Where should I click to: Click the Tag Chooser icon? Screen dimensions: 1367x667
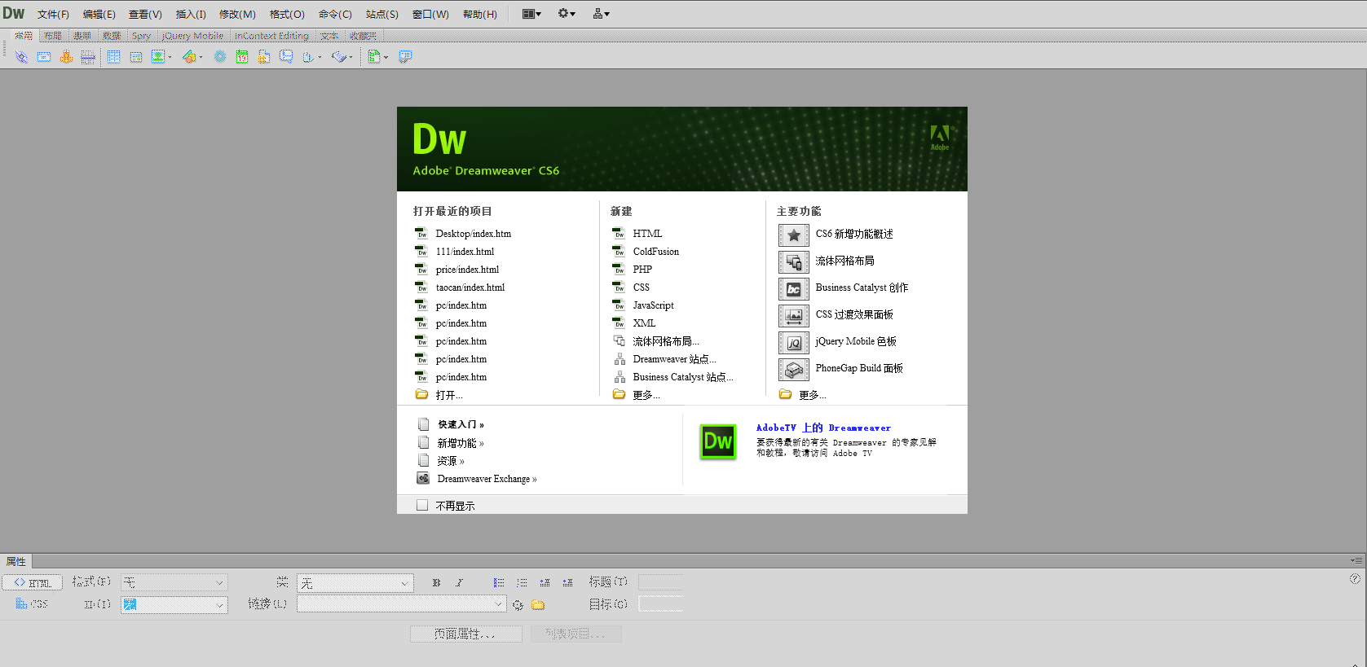pos(405,57)
